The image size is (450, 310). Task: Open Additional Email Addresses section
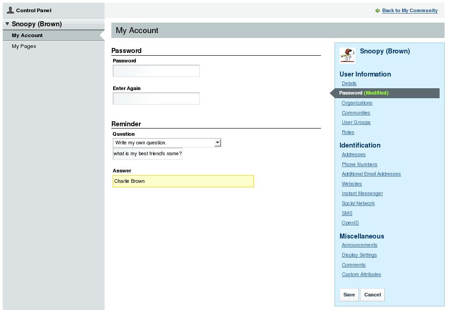click(371, 174)
